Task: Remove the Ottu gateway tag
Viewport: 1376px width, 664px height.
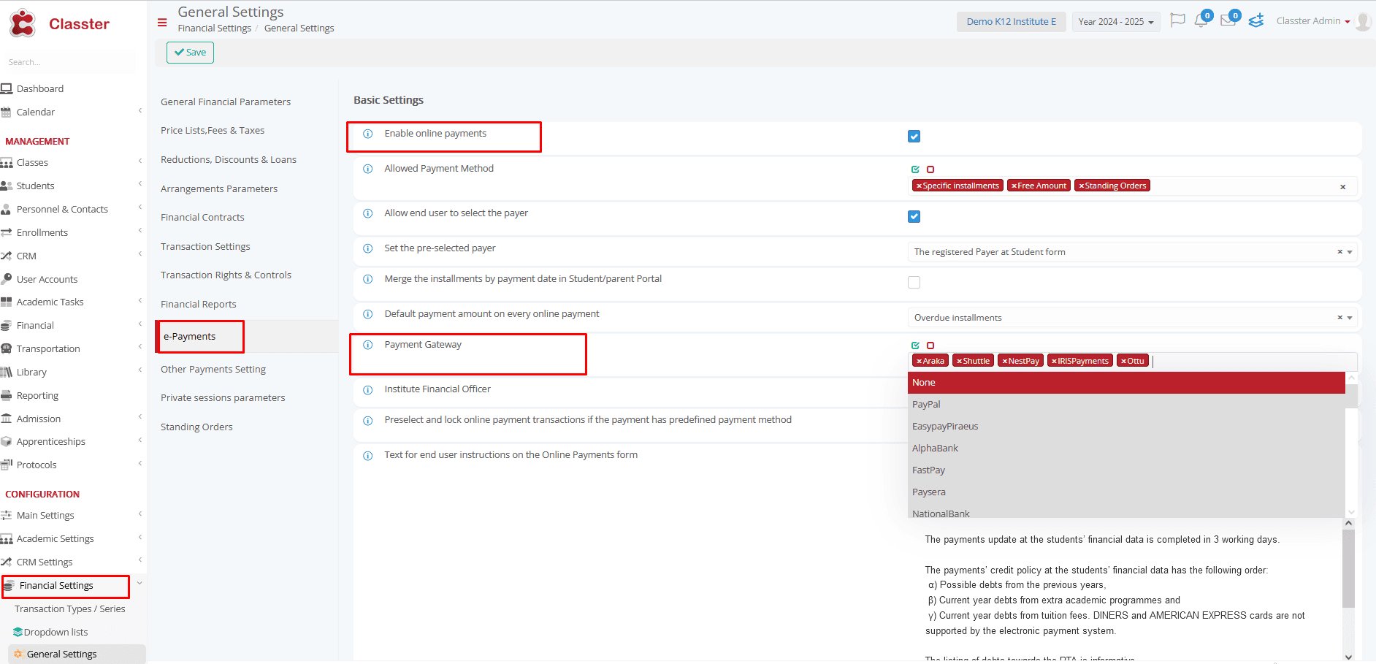Action: pyautogui.click(x=1123, y=361)
